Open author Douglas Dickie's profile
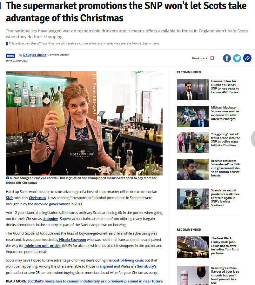 tap(35, 55)
